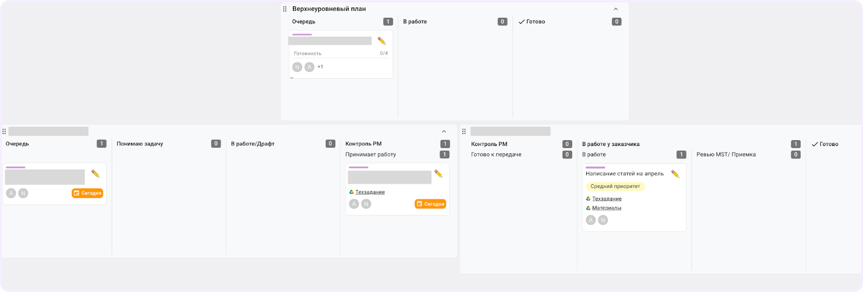Select the Ревью MST/ Приемка column header
The height and width of the screenshot is (292, 863).
point(726,155)
